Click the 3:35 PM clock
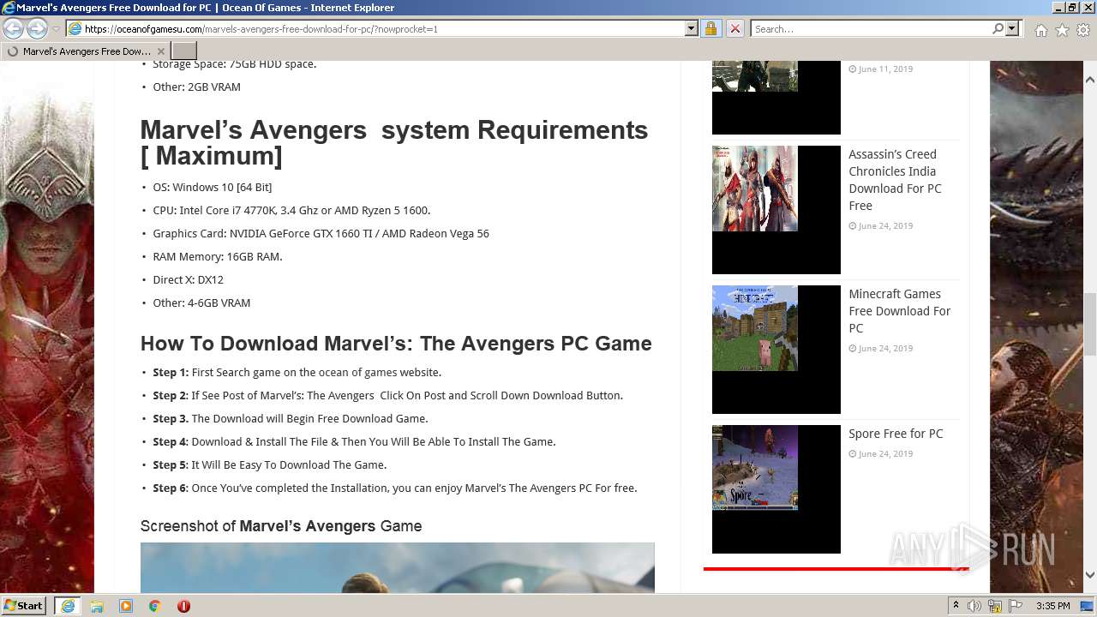Image resolution: width=1097 pixels, height=617 pixels. 1052,606
